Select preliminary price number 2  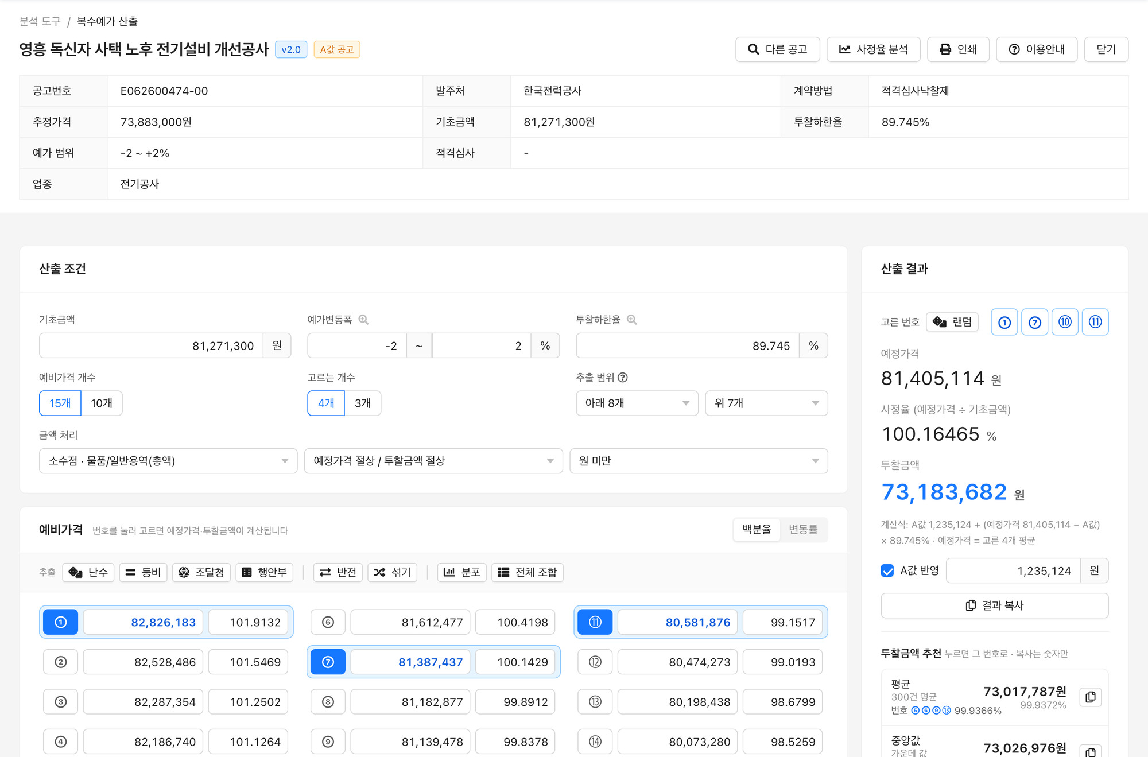coord(61,662)
